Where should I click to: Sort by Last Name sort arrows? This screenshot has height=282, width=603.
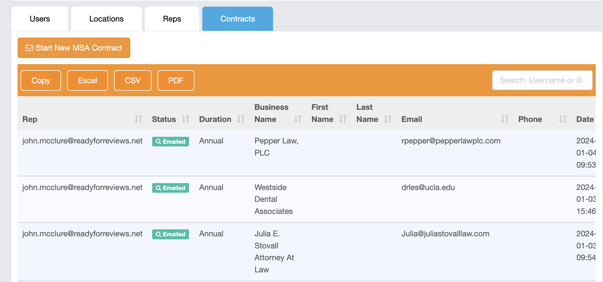pos(388,119)
